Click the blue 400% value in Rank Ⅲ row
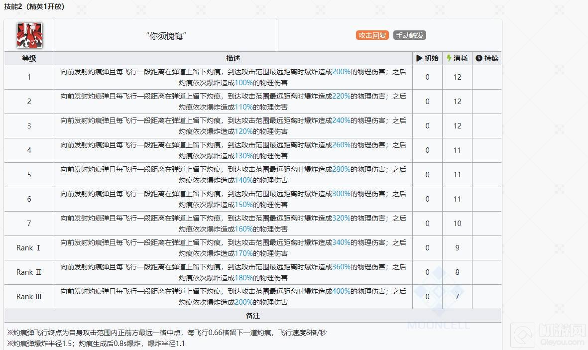 [341, 291]
